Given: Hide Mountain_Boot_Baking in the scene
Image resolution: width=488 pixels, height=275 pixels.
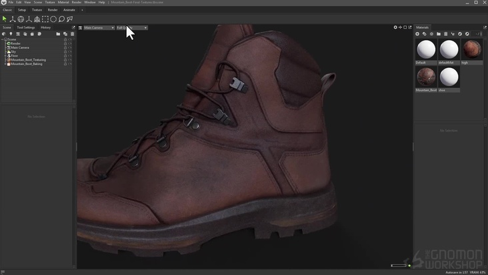Looking at the screenshot, I should click(70, 64).
